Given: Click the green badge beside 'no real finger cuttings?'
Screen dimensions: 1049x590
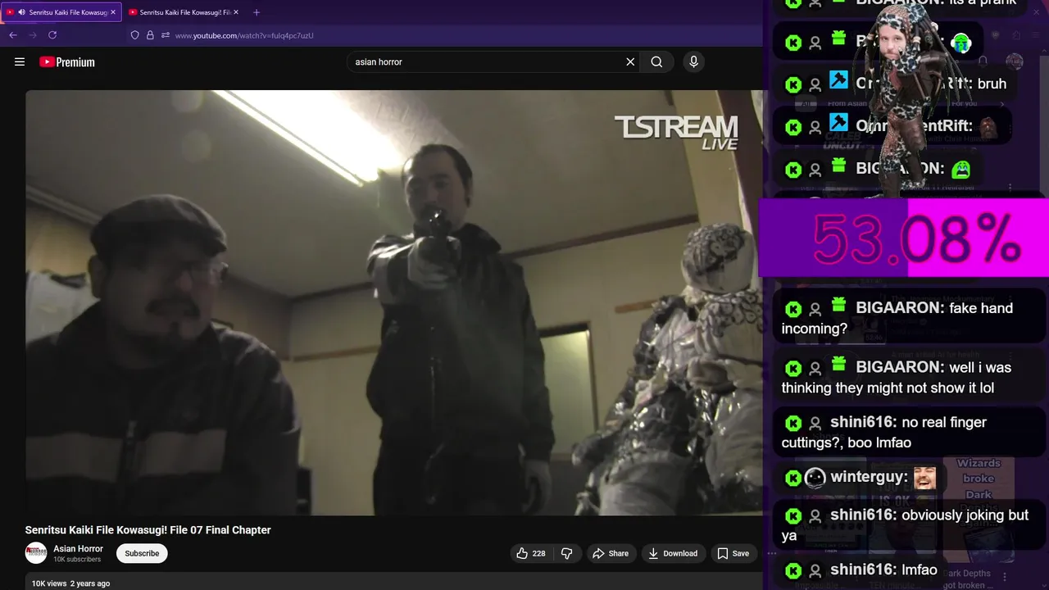Looking at the screenshot, I should (x=792, y=423).
